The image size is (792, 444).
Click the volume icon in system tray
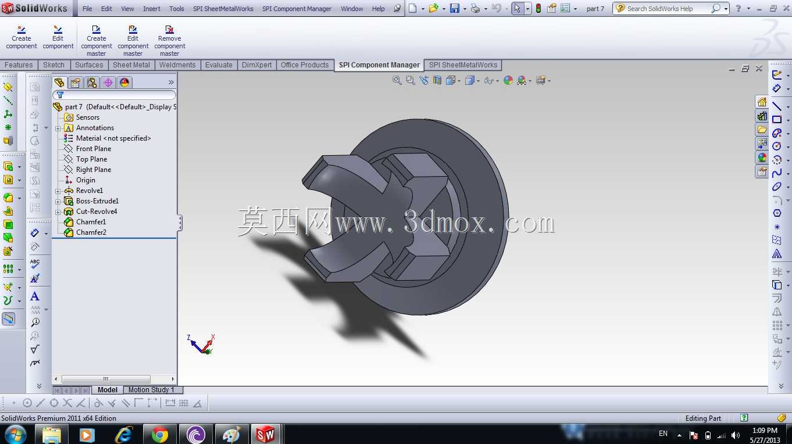736,435
